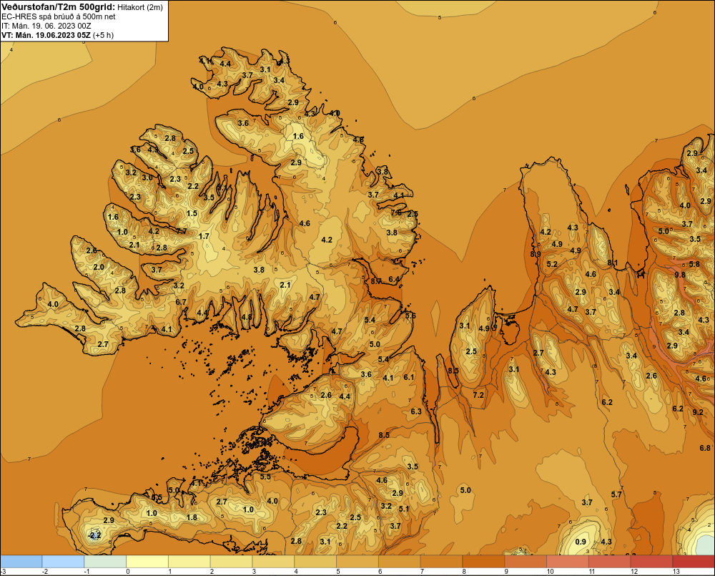Click the dark red legend band right of 13

click(694, 562)
